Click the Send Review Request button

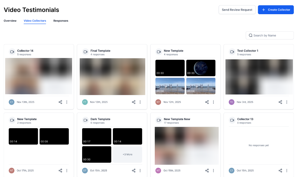click(237, 10)
